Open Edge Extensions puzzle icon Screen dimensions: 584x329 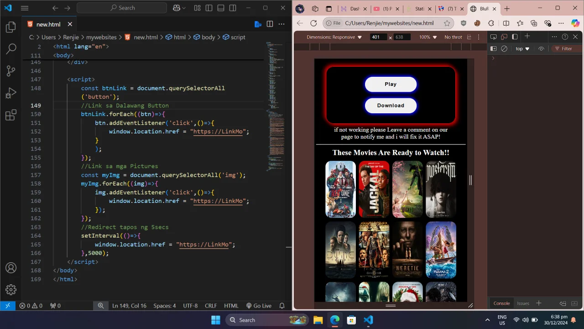click(x=491, y=23)
